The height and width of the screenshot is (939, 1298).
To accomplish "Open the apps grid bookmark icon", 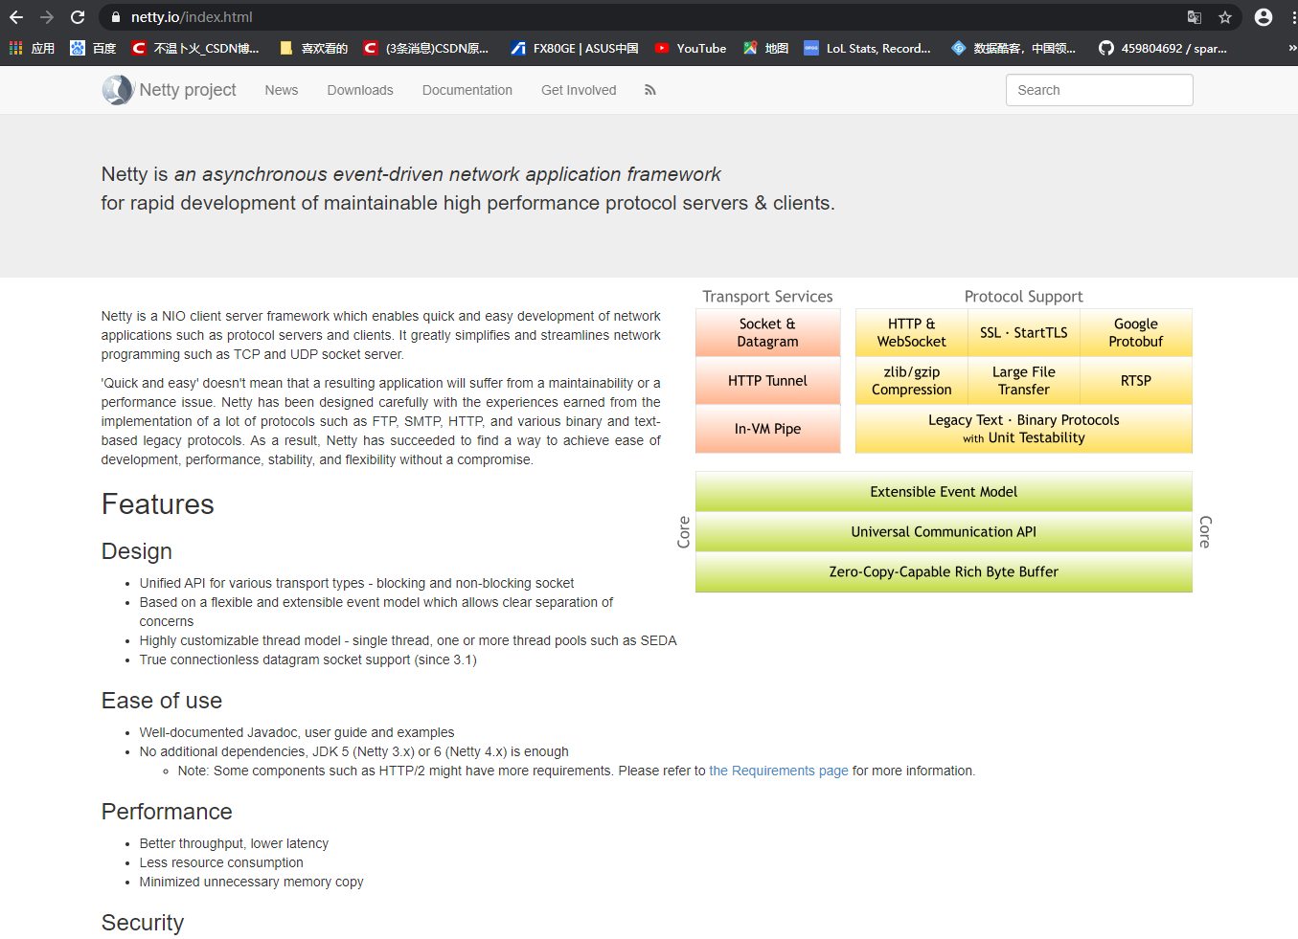I will (x=15, y=48).
